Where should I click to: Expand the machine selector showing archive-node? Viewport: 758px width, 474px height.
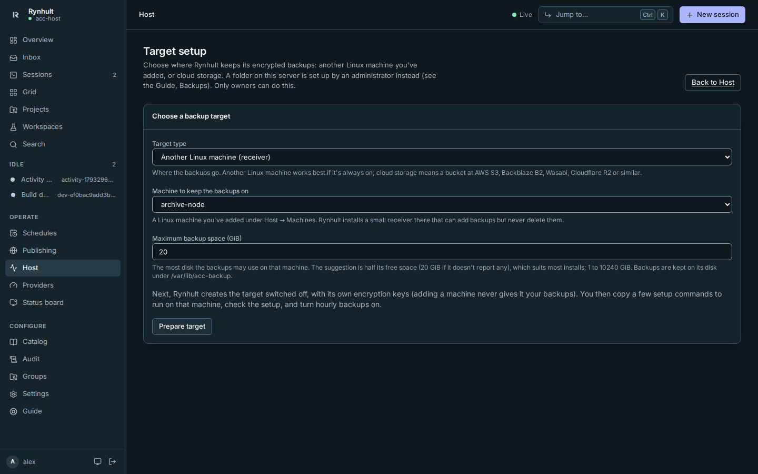(x=442, y=204)
